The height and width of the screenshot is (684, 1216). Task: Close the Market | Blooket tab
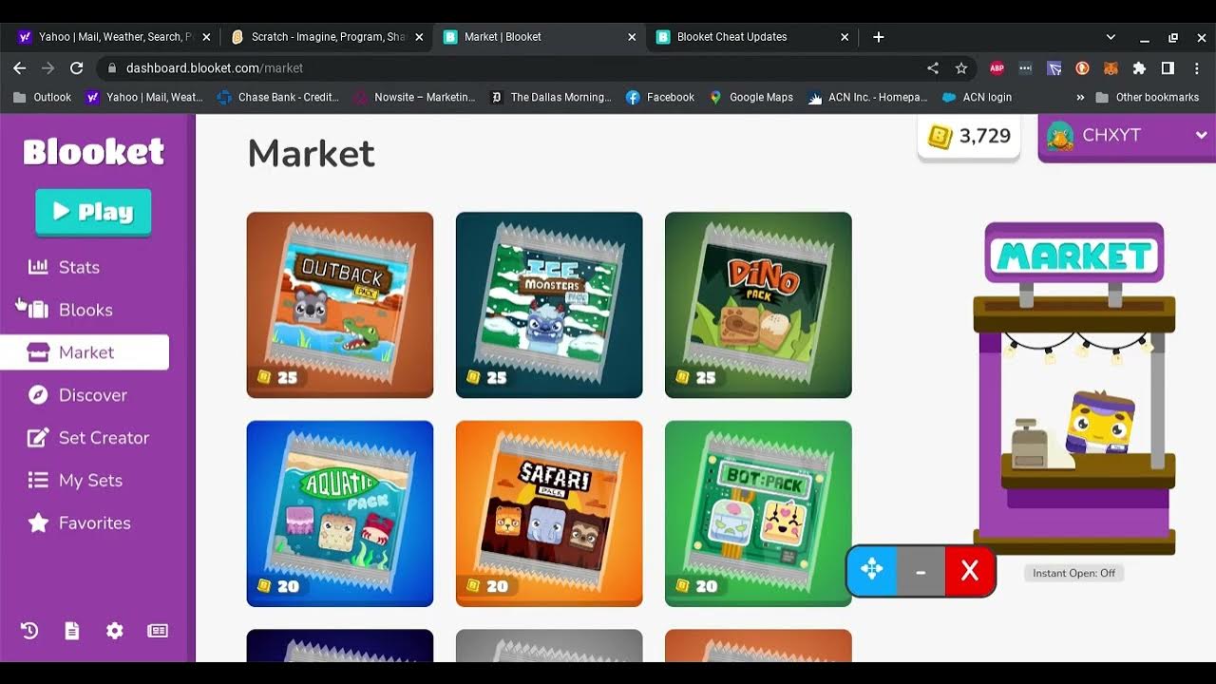pos(632,37)
